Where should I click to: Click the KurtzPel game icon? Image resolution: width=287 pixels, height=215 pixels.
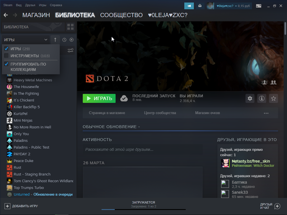tap(10, 114)
